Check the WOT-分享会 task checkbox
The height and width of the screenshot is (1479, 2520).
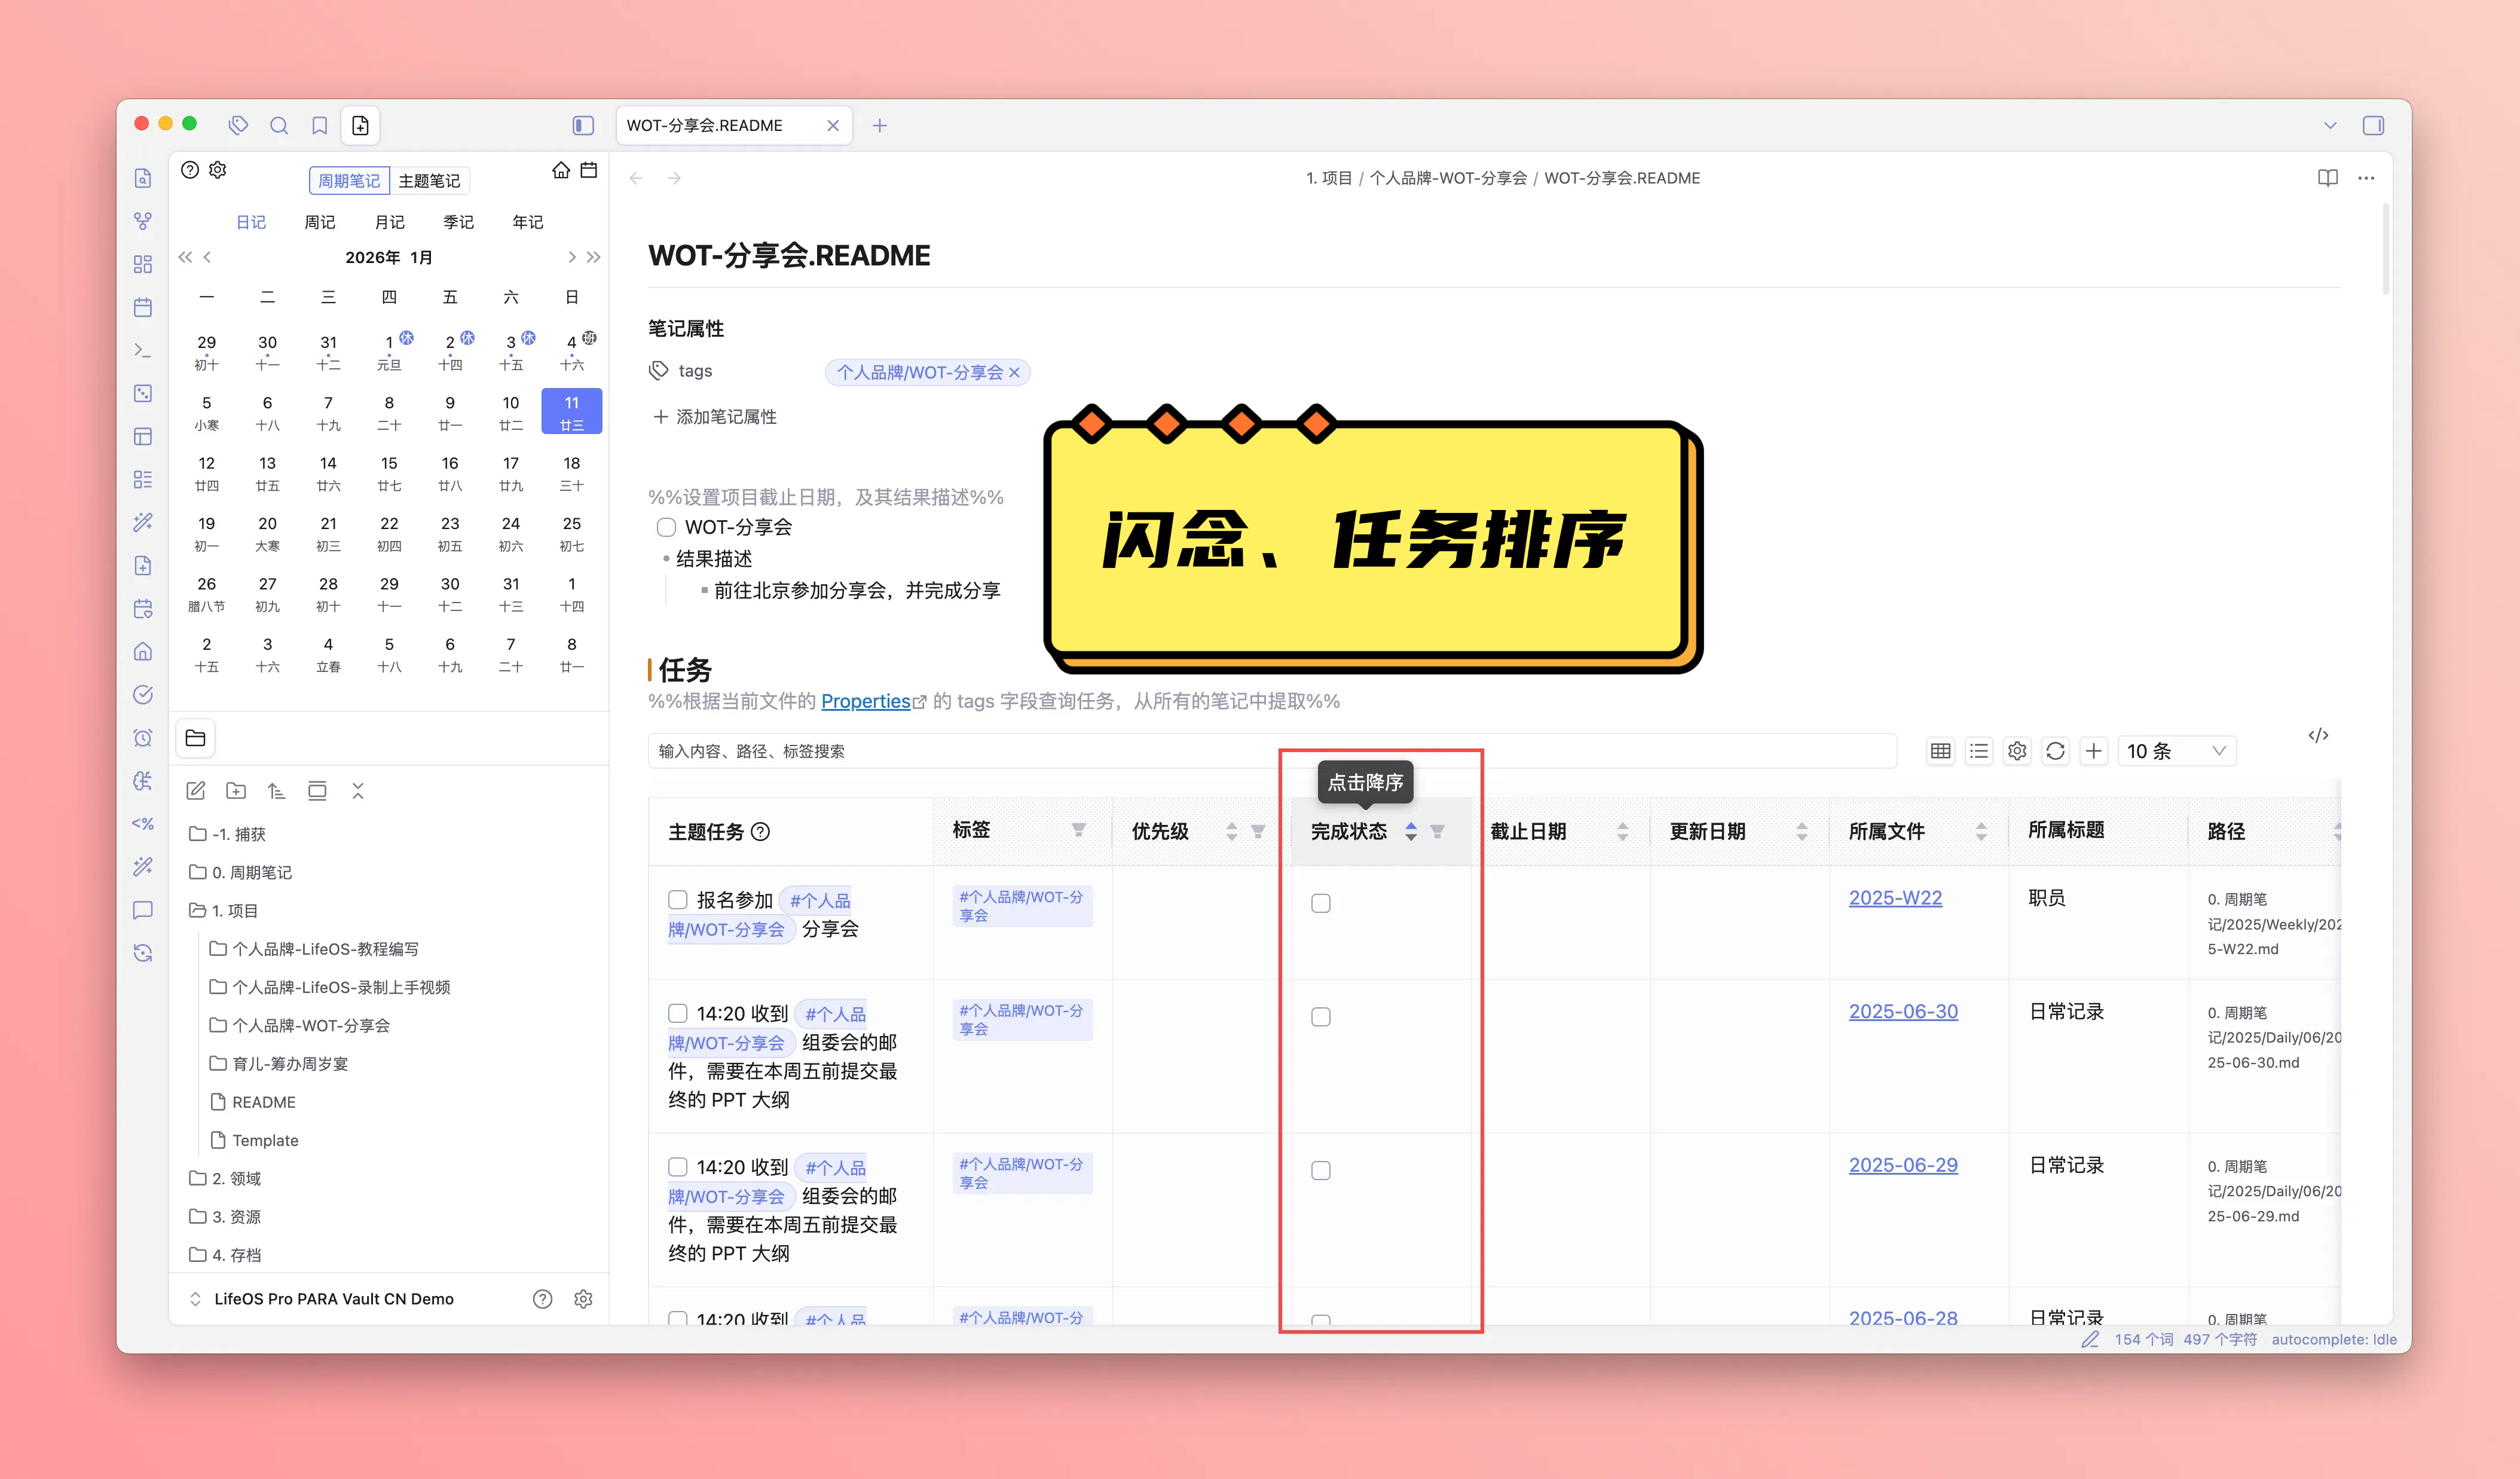tap(666, 527)
